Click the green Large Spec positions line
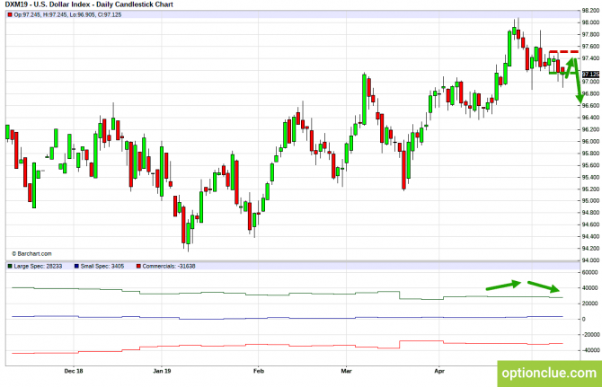 click(x=288, y=294)
